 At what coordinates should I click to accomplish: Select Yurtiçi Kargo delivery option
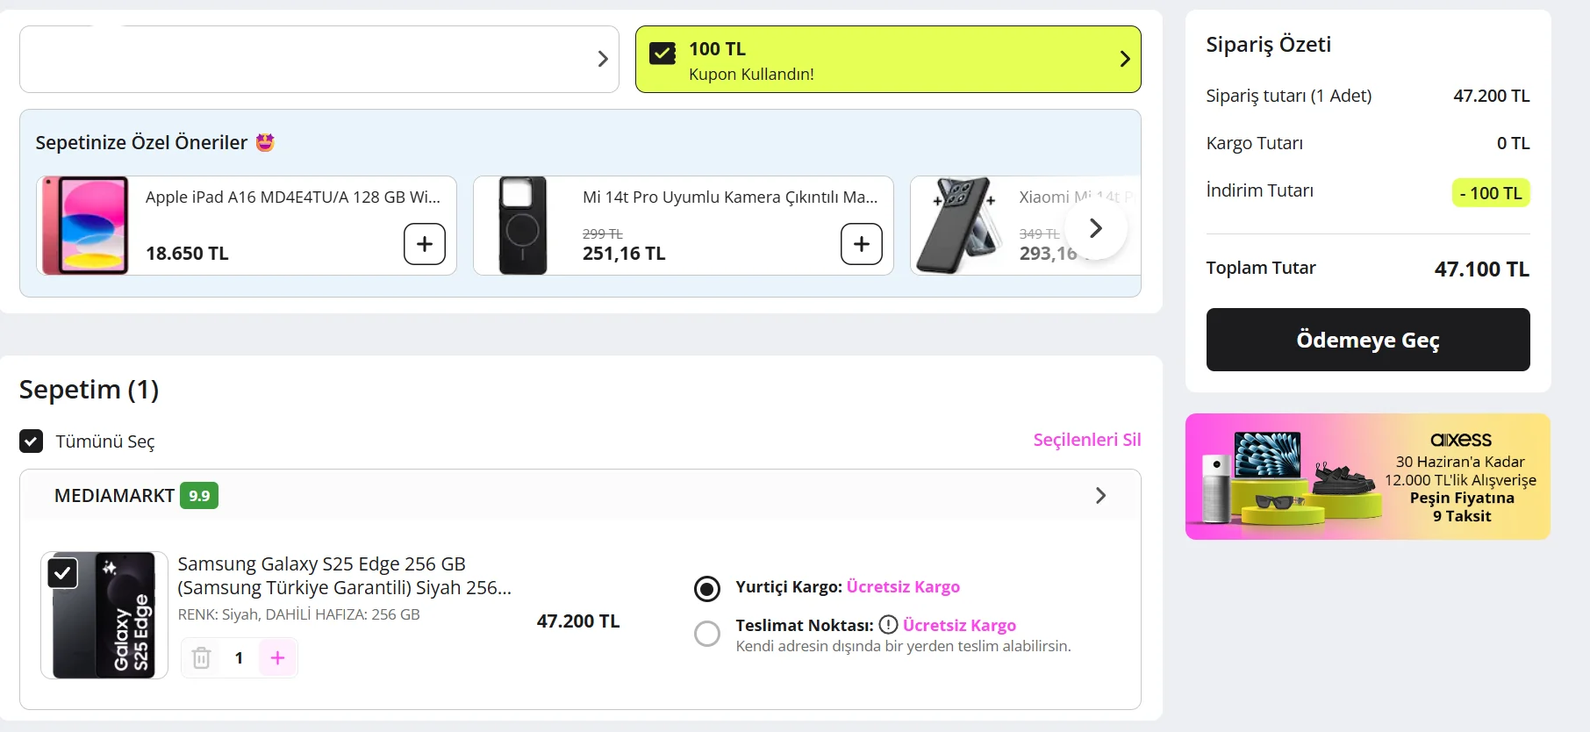click(x=707, y=588)
